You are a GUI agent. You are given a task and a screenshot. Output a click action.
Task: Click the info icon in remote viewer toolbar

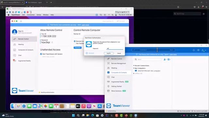25,12
